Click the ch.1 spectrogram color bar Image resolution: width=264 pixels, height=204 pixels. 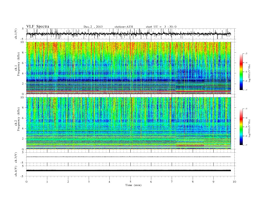241,72
